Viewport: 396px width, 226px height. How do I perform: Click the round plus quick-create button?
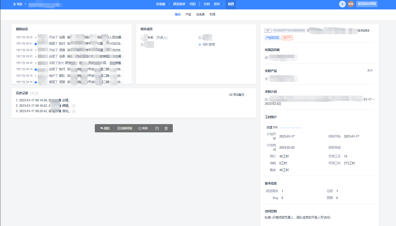click(342, 4)
